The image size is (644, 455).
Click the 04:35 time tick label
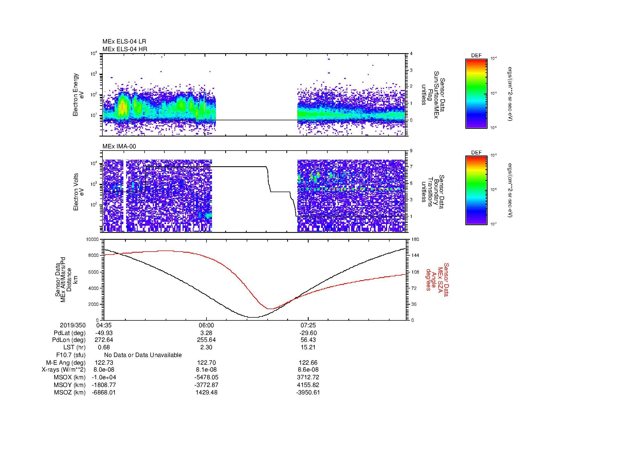104,325
